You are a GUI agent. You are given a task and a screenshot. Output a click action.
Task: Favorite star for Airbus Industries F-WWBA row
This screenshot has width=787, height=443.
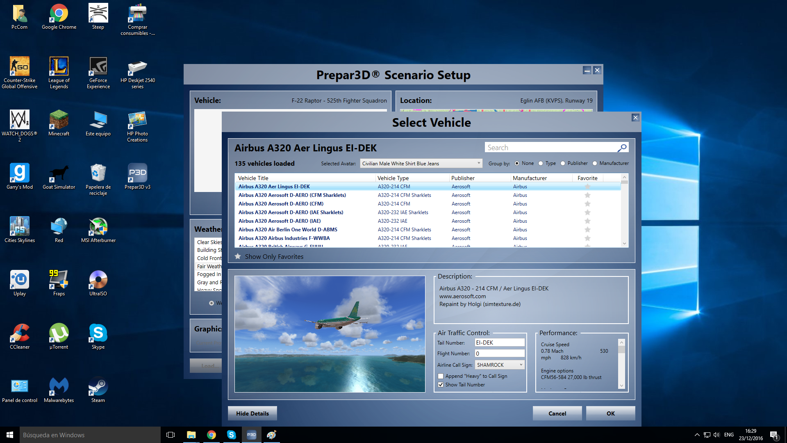(587, 238)
